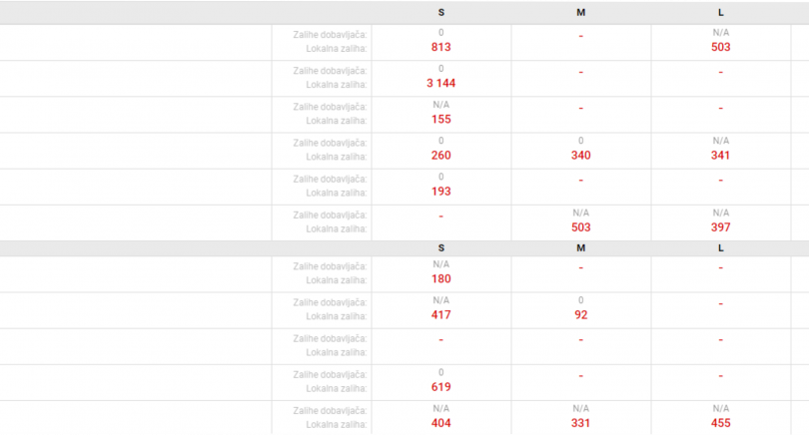Select the 260 local stock cell
809x435 pixels.
coord(441,156)
